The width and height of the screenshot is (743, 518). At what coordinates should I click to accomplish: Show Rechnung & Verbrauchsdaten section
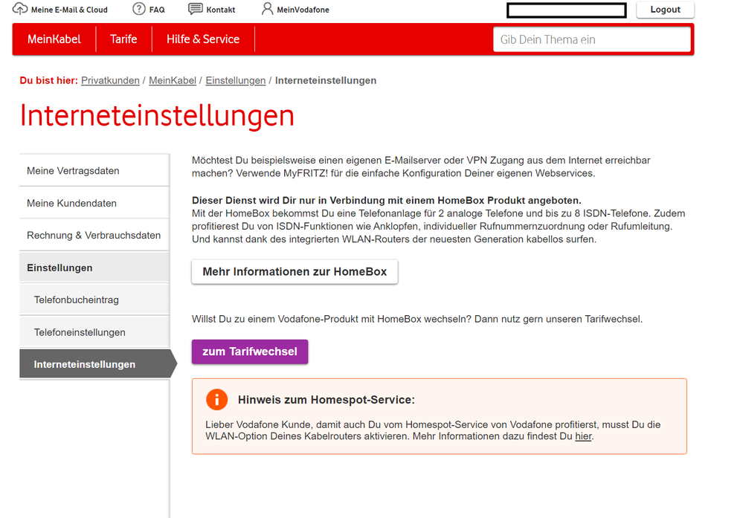pyautogui.click(x=94, y=236)
